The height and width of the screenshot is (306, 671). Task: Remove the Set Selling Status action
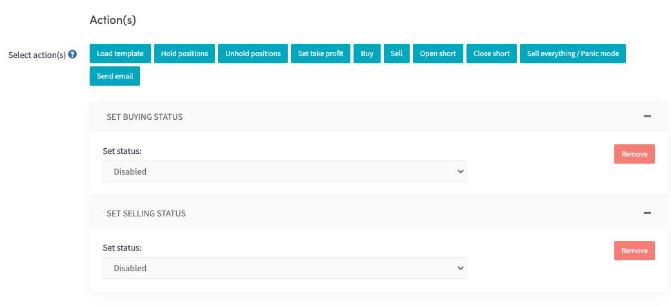(634, 251)
